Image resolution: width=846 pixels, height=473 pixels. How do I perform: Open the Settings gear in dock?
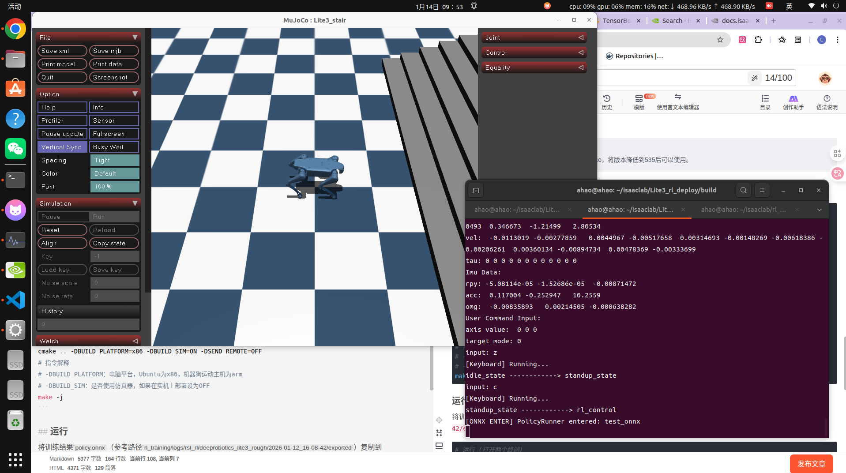tap(15, 330)
